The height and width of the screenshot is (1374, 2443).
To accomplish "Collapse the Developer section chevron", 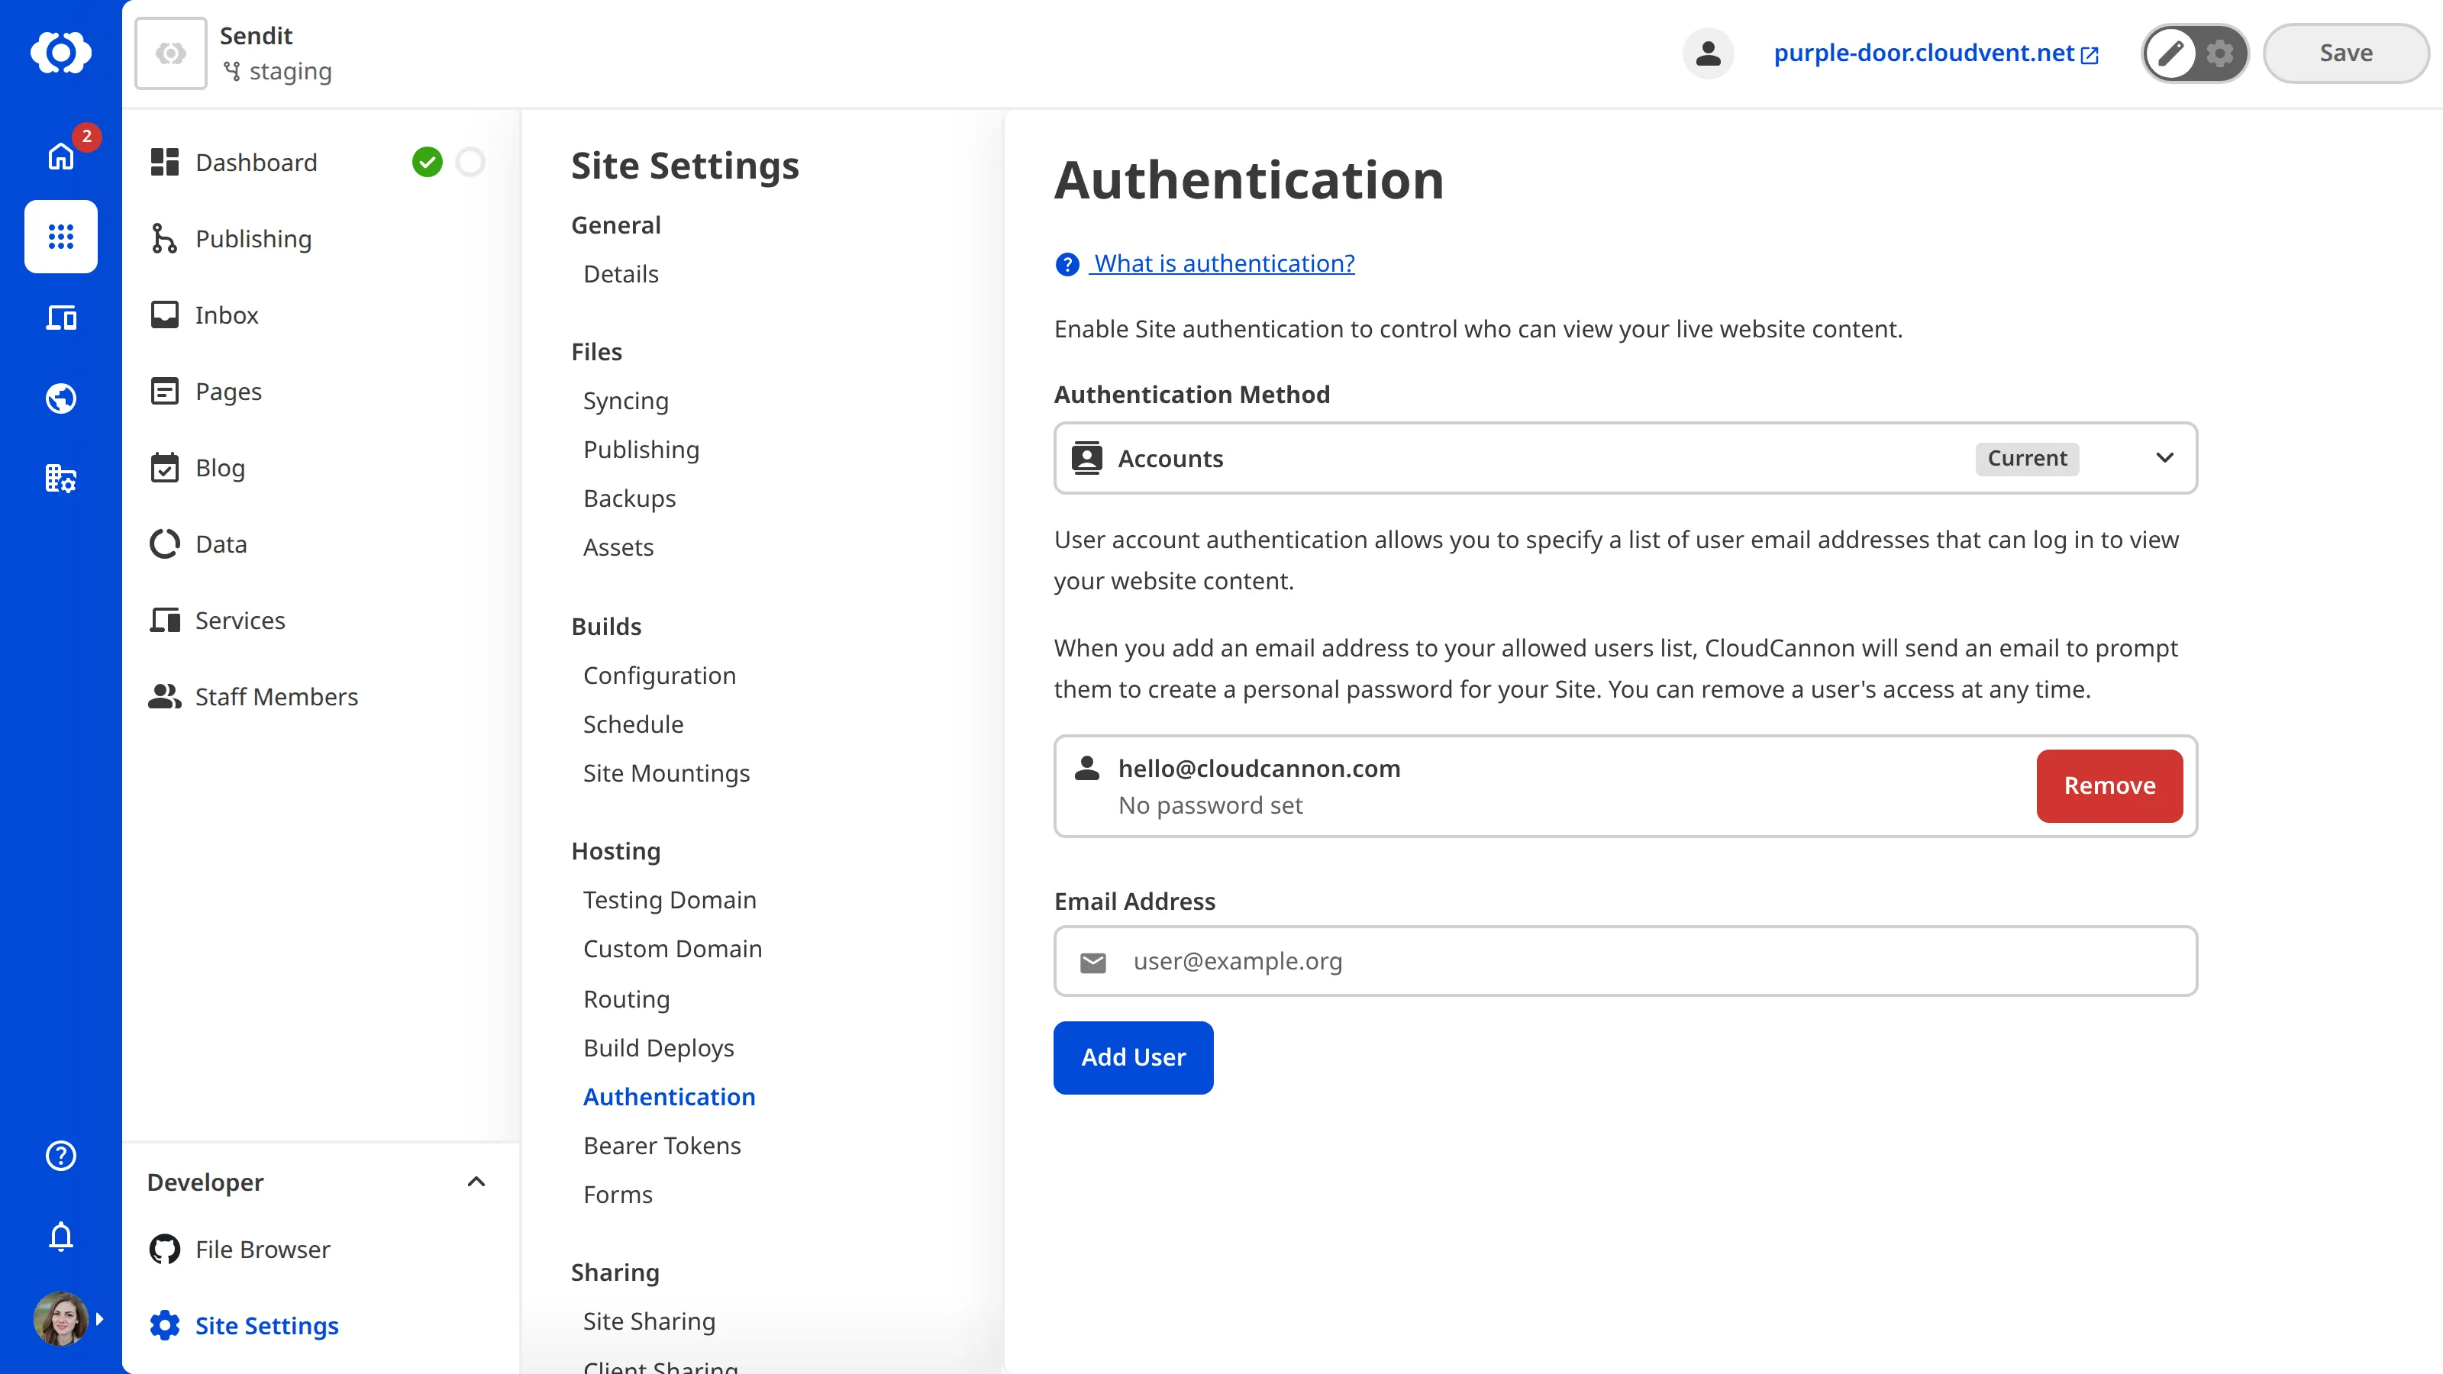I will pos(476,1182).
